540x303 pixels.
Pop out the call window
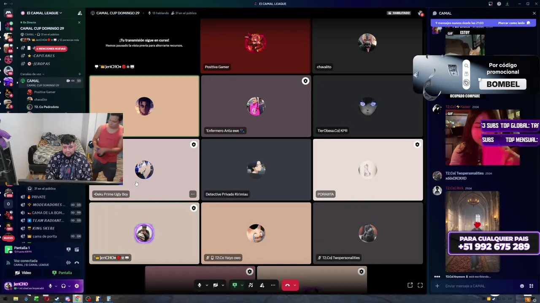point(410,285)
